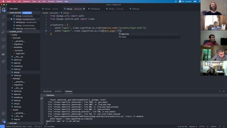227x128 pixels.
Task: Click the accounts breadcrumb segment
Action: coord(54,13)
